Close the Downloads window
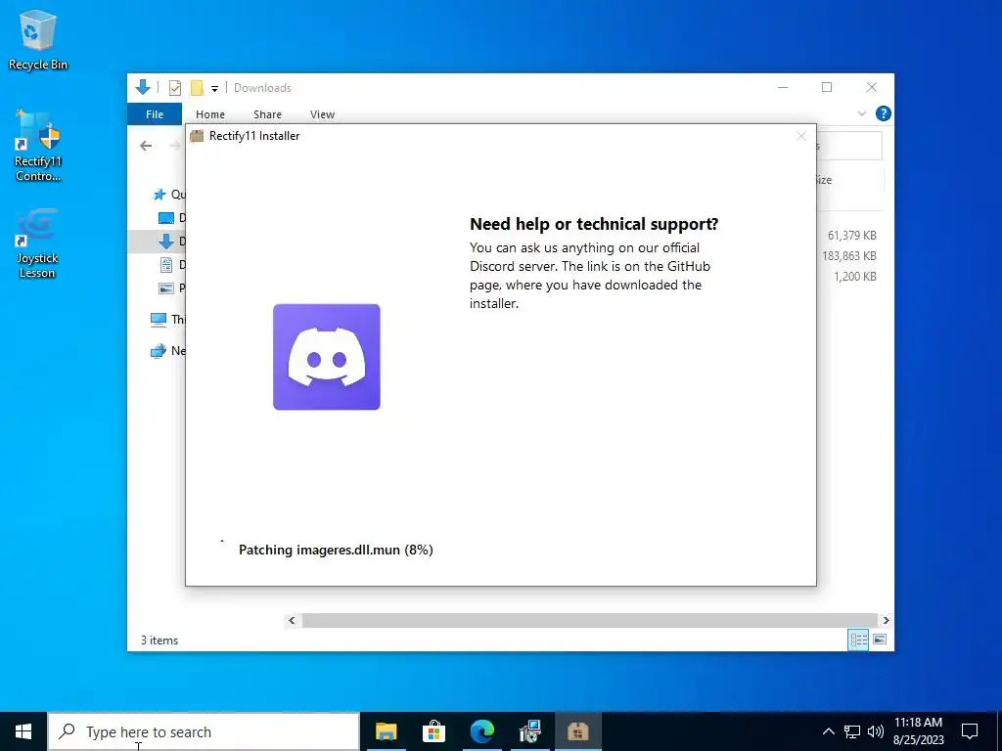Image resolution: width=1002 pixels, height=751 pixels. point(872,87)
